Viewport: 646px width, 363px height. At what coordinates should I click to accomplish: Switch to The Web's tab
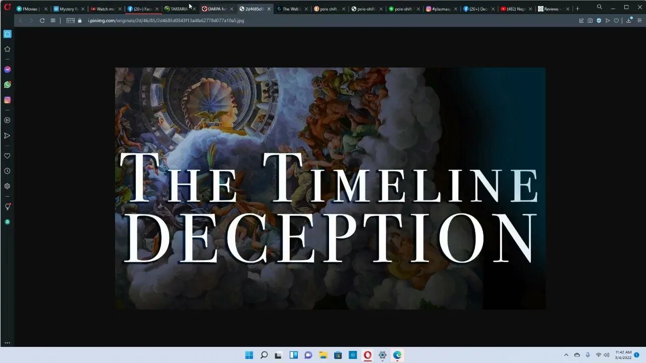[291, 9]
